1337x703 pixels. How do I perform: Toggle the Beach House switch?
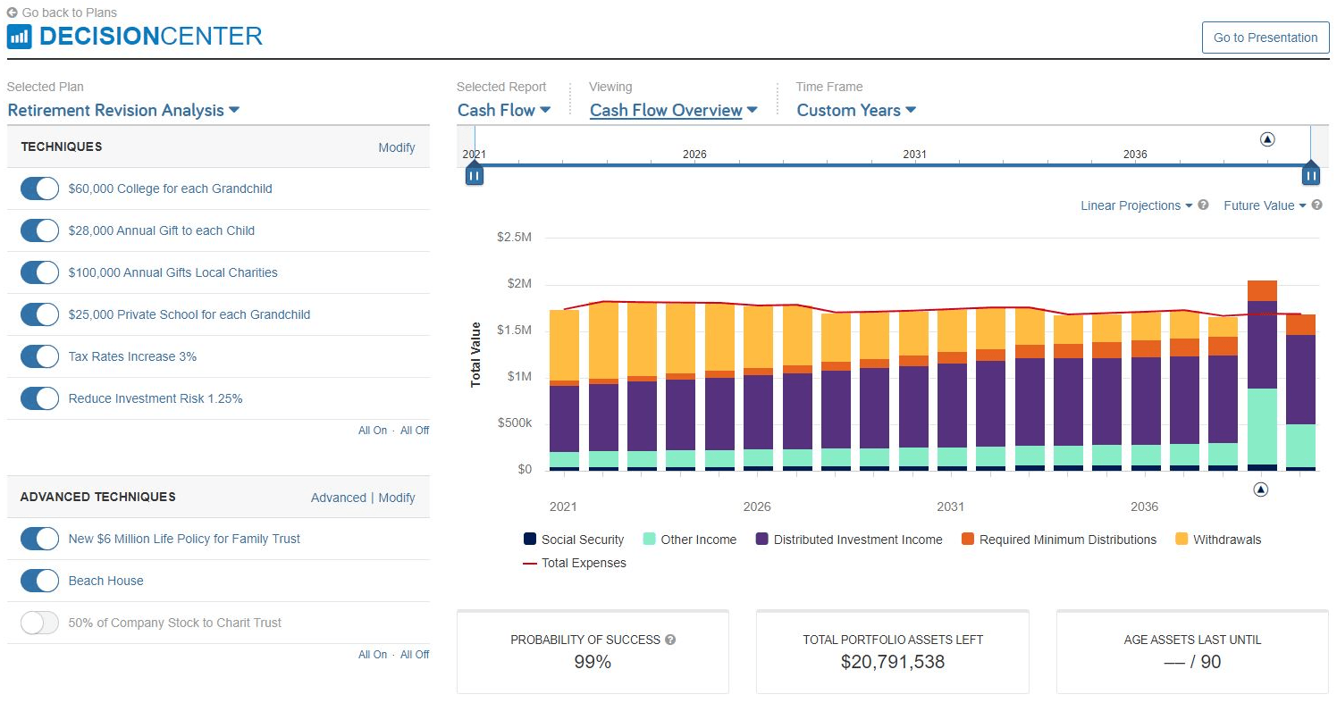[39, 581]
